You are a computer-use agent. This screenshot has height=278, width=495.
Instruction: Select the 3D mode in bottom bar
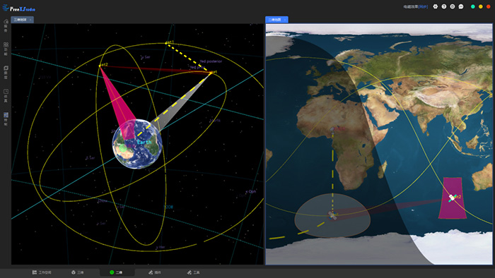click(x=78, y=272)
